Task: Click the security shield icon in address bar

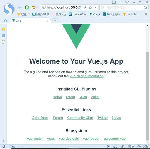Action: [44, 7]
